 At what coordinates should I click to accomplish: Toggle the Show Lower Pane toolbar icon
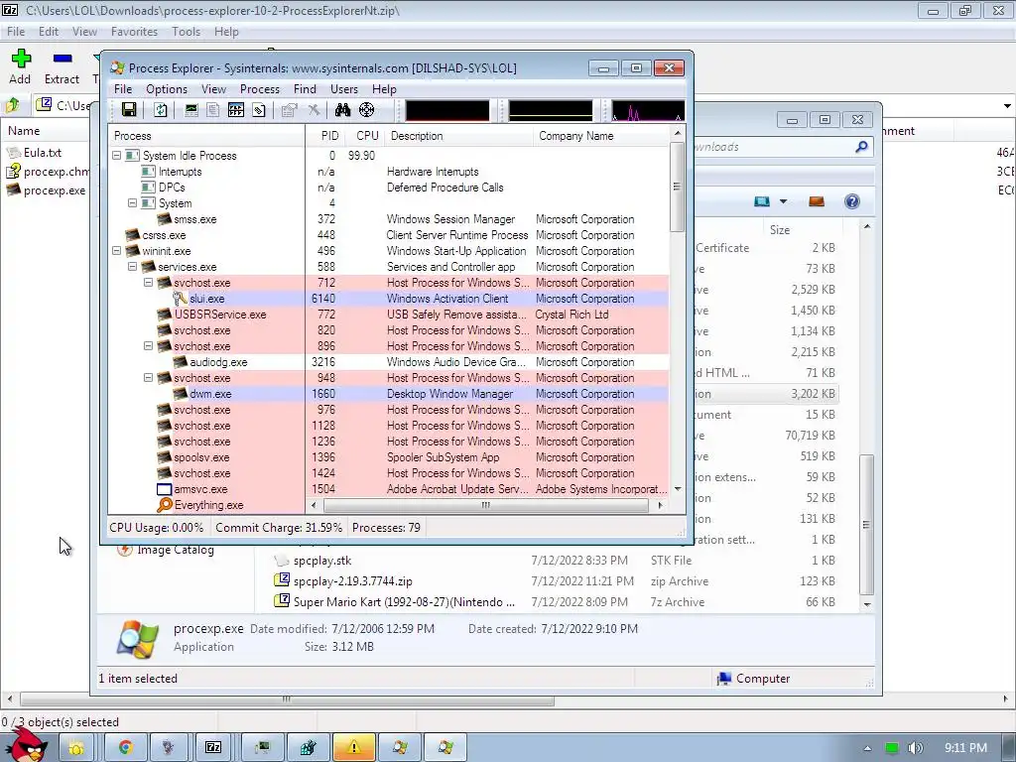point(236,109)
